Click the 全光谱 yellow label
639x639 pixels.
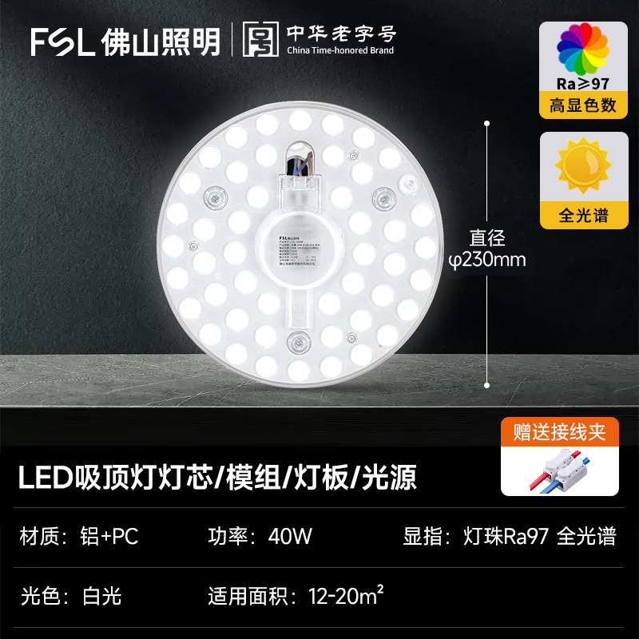click(584, 215)
